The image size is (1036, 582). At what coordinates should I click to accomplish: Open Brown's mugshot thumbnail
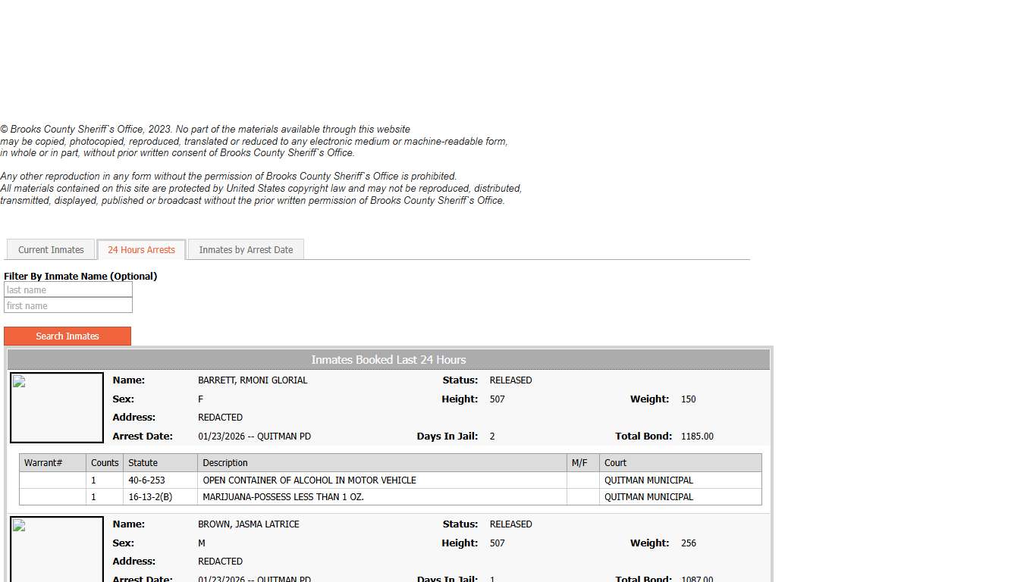pos(57,549)
